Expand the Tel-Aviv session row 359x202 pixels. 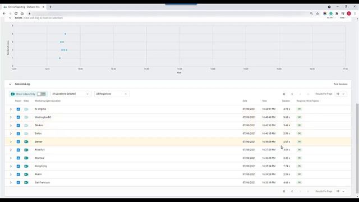(x=11, y=126)
